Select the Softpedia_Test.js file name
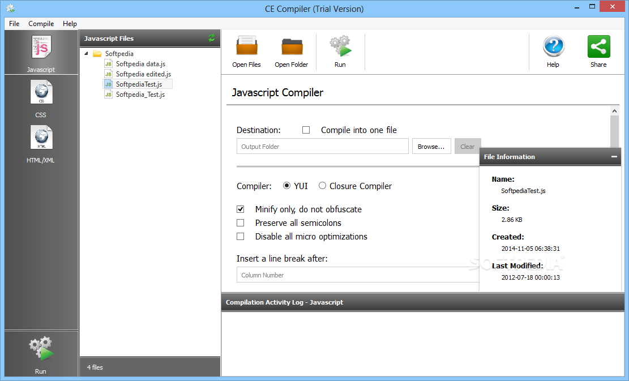Screen dimensions: 629x381 (x=140, y=94)
